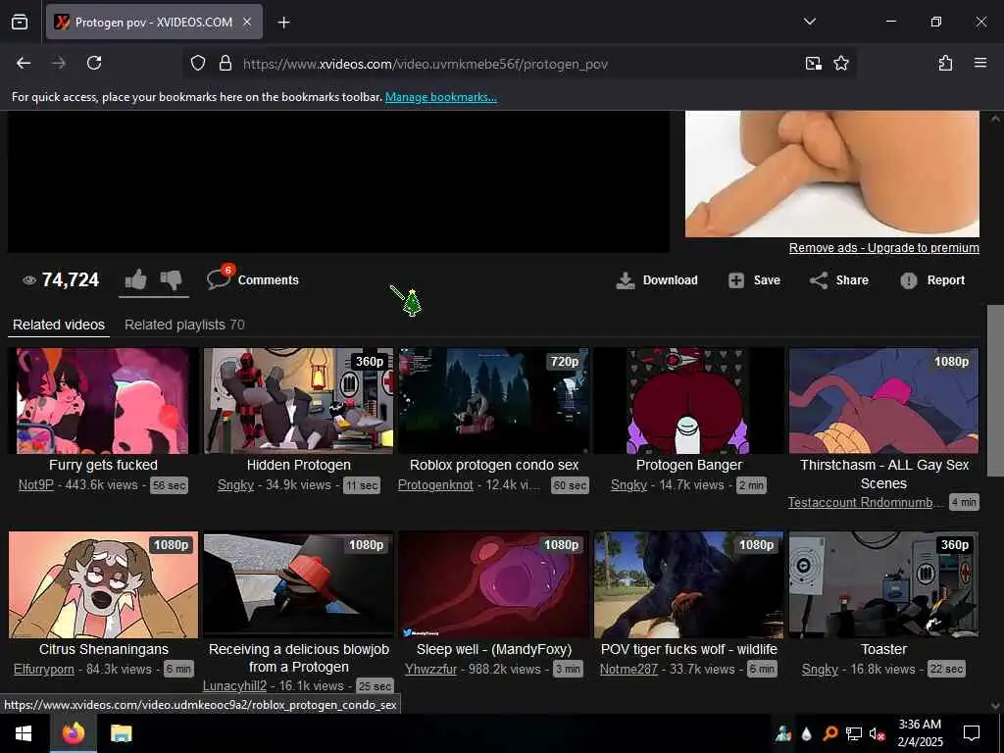
Task: Click the Save button
Action: (x=754, y=280)
